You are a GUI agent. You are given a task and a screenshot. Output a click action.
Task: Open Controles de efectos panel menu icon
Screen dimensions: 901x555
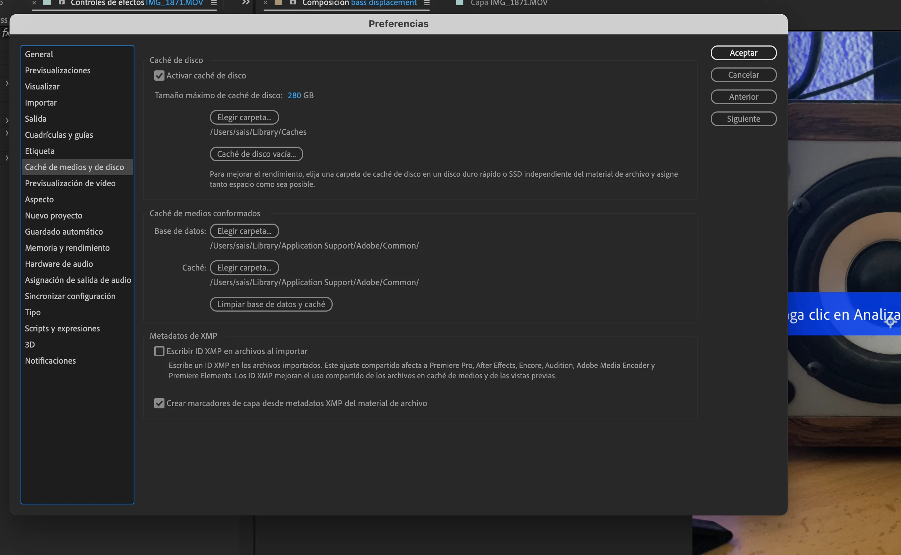[x=214, y=3]
